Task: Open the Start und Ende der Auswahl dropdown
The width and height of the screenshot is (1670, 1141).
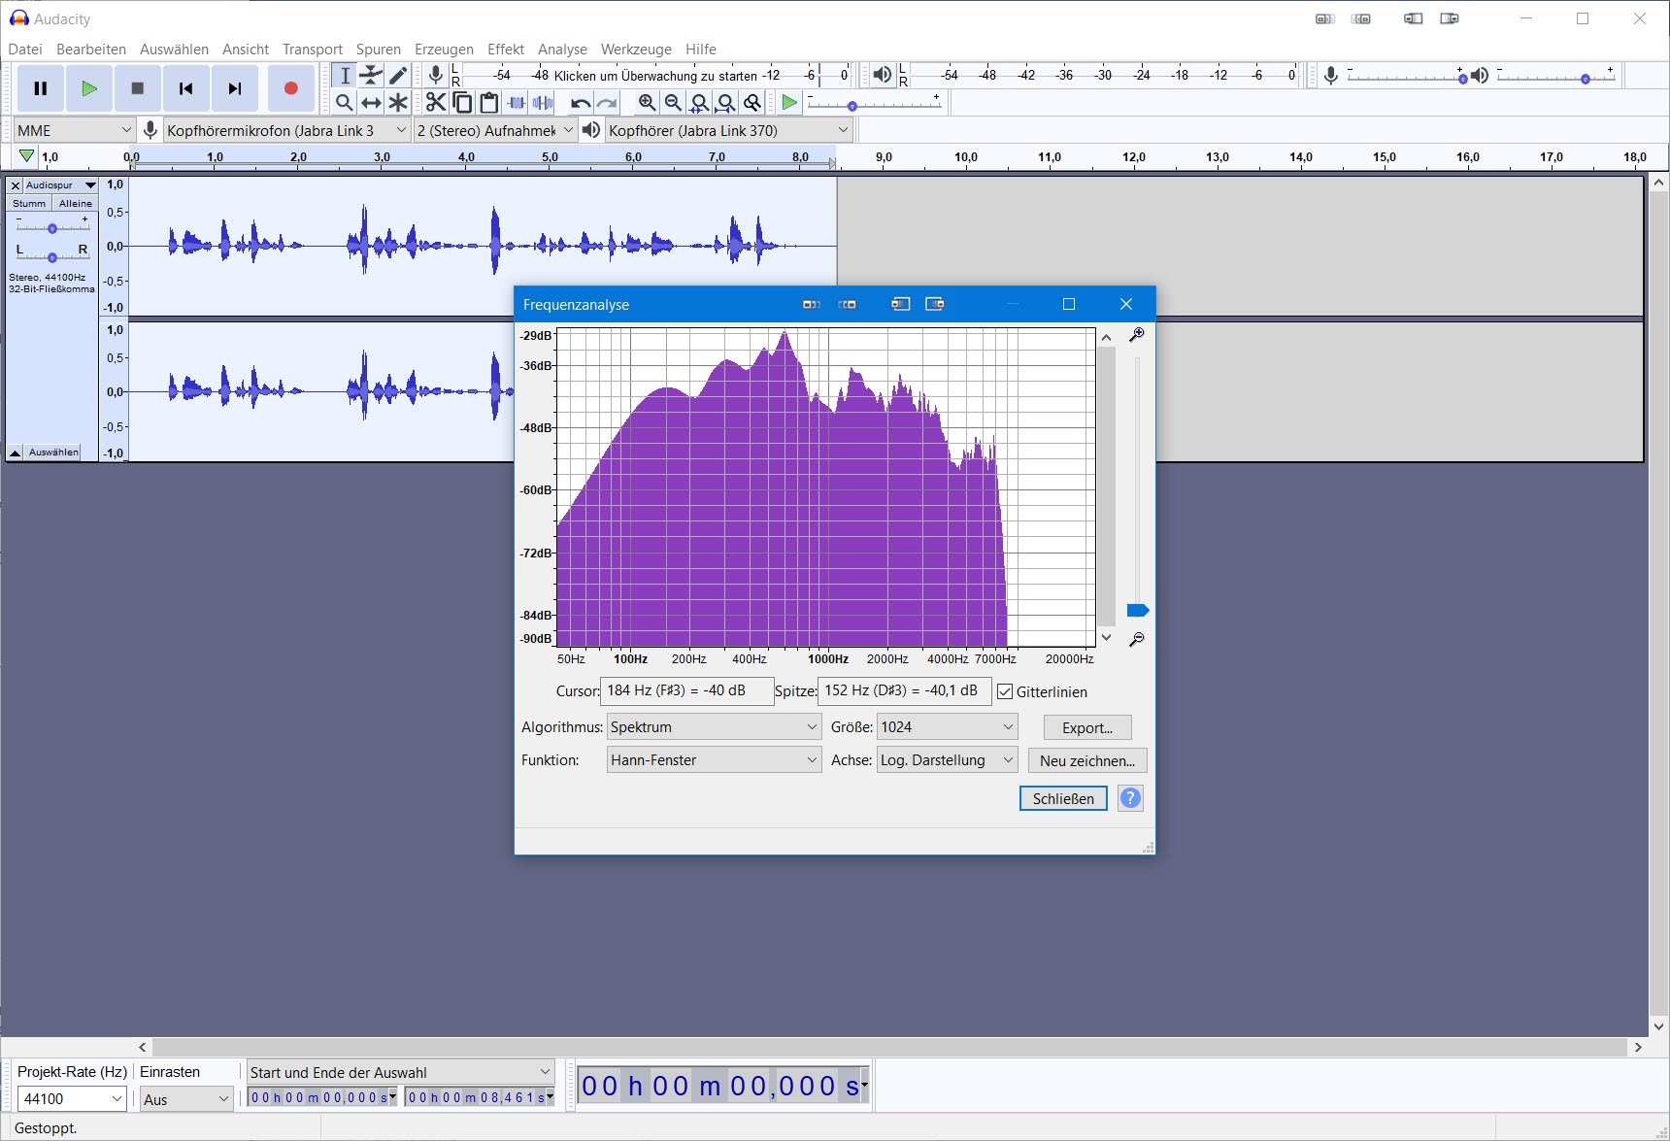Action: [x=401, y=1072]
